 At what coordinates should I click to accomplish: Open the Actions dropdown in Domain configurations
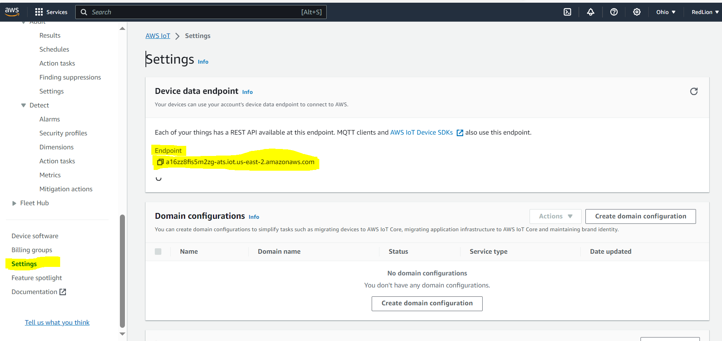tap(555, 216)
